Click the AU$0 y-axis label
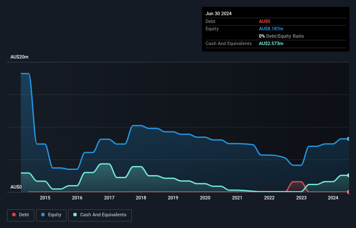The image size is (356, 228). (x=16, y=187)
